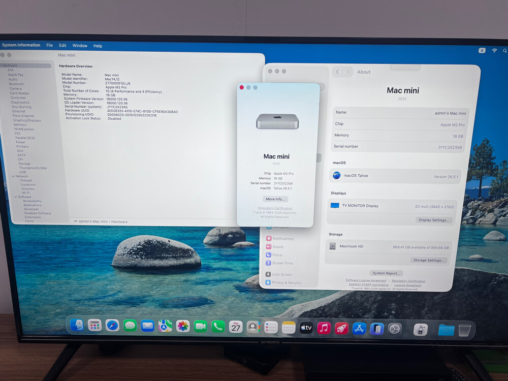Click the Mac mini image in About This Mac

(277, 121)
